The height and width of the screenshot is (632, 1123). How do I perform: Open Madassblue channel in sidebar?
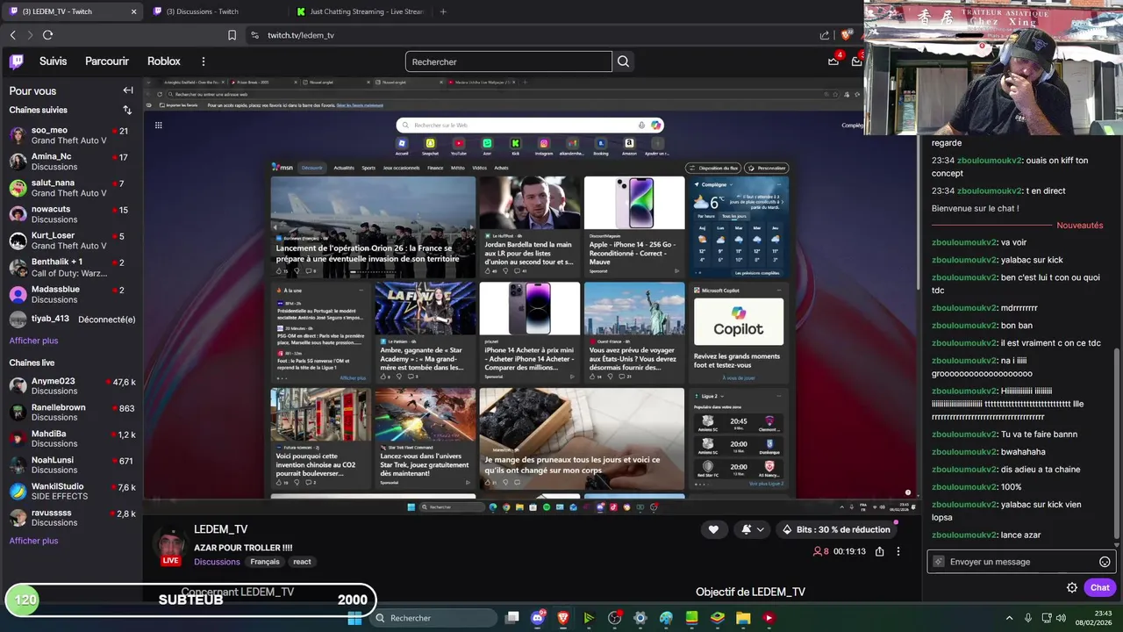point(72,294)
